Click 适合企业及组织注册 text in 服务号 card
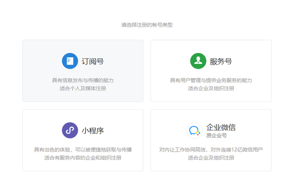The height and width of the screenshot is (192, 291). click(x=211, y=88)
